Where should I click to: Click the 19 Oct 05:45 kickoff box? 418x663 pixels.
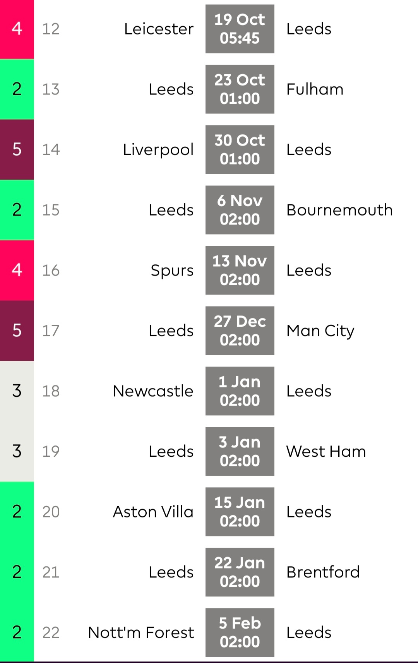tap(240, 29)
